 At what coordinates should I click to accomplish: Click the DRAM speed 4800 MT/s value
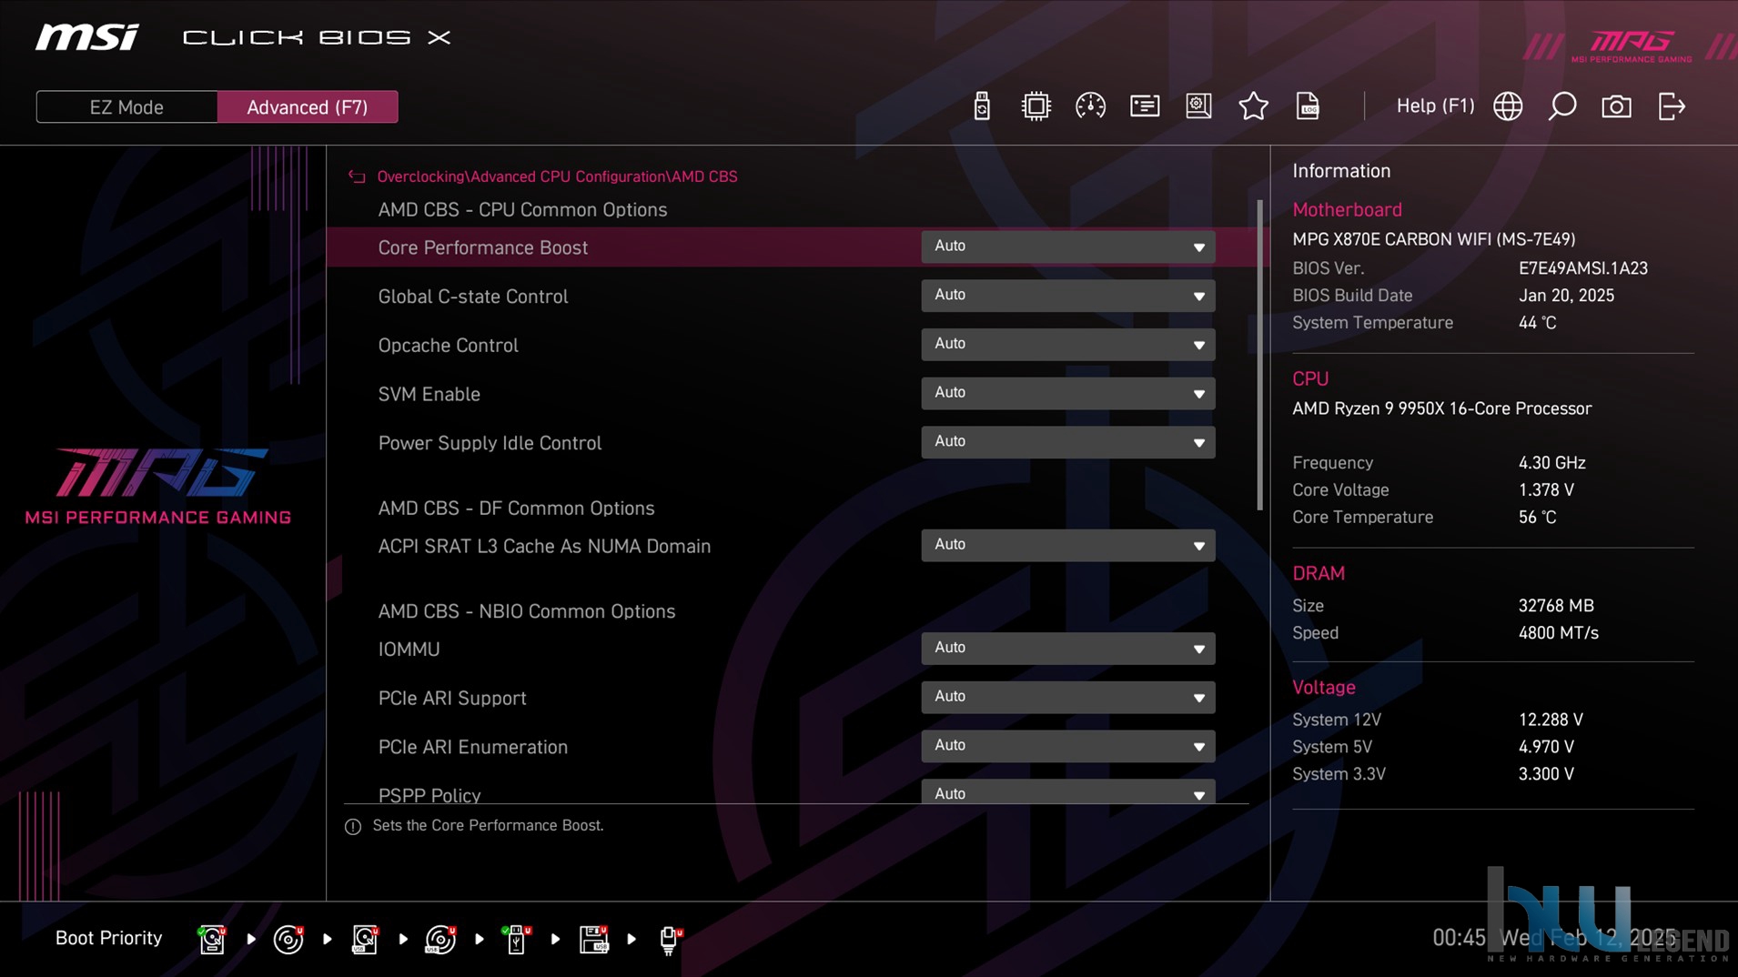pos(1558,633)
